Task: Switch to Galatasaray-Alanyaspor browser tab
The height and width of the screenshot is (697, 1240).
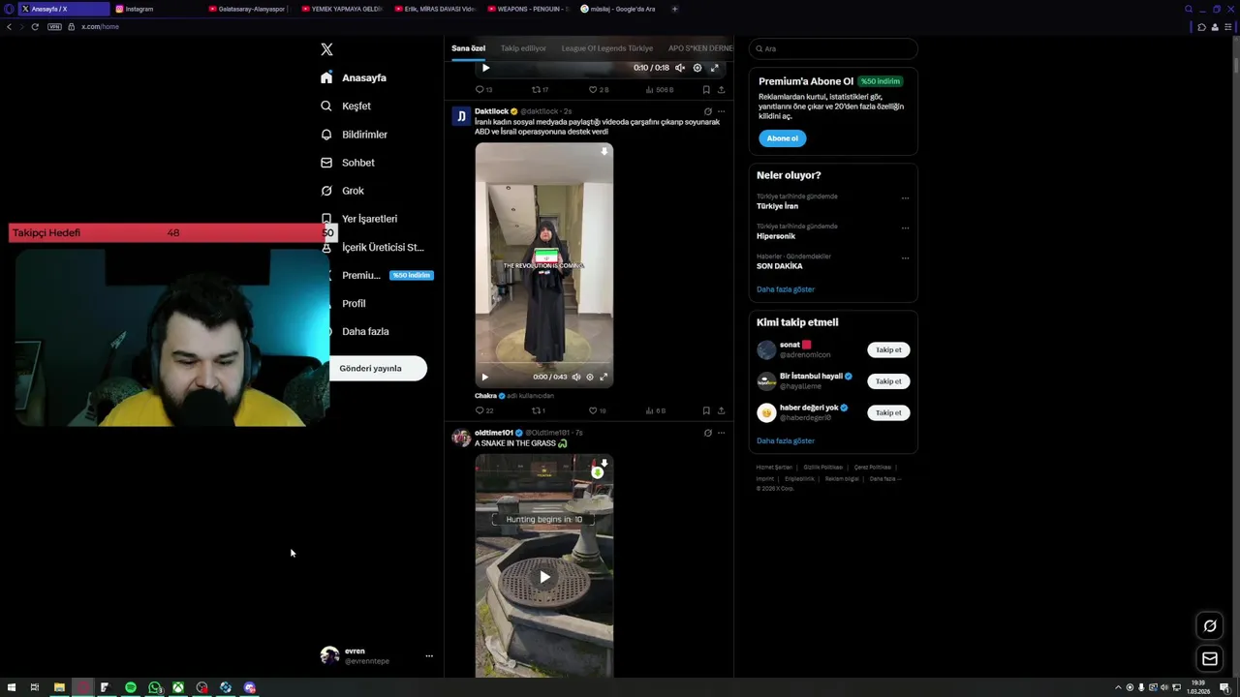Action: pos(248,9)
